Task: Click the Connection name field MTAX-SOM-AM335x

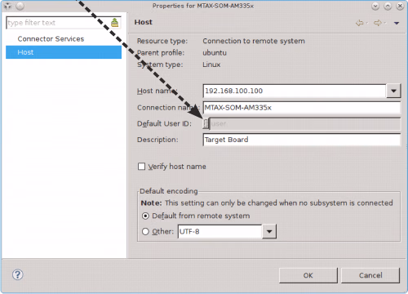Action: tap(302, 108)
